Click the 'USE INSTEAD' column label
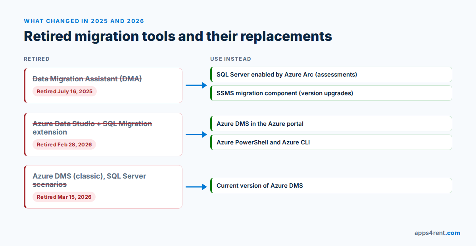 pyautogui.click(x=231, y=59)
